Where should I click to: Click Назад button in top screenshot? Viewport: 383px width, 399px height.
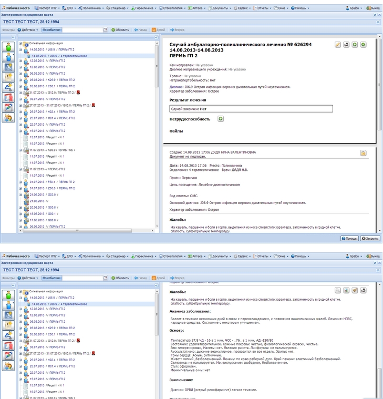(x=141, y=30)
